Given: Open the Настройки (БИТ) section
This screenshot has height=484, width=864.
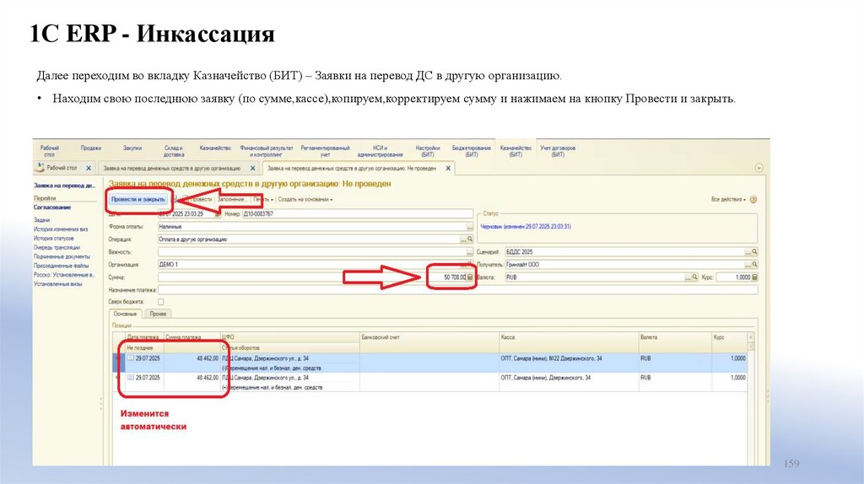Looking at the screenshot, I should [x=428, y=152].
